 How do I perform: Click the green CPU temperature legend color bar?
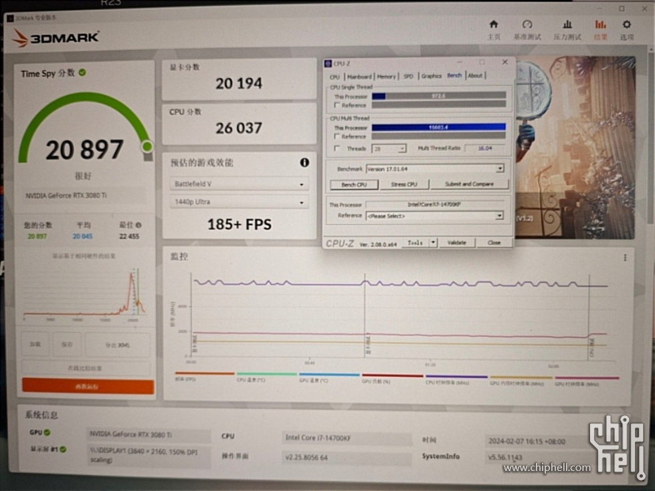point(266,374)
